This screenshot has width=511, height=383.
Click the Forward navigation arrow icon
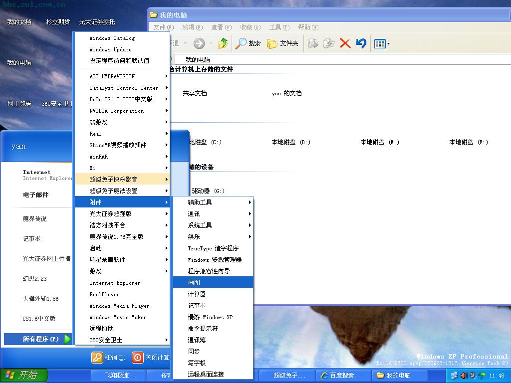click(199, 43)
